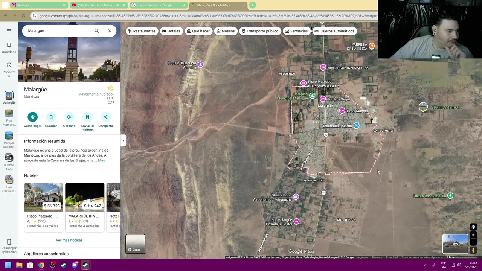Select the Buenos Aires recent place
This screenshot has width=482, height=271.
(9, 162)
